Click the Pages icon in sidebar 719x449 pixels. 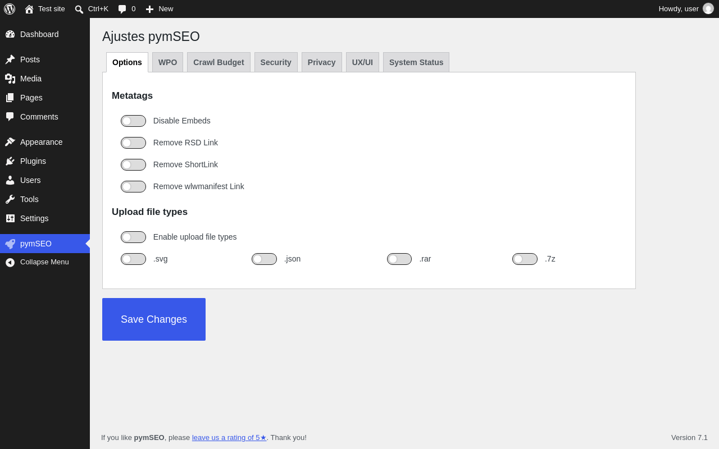[x=10, y=98]
